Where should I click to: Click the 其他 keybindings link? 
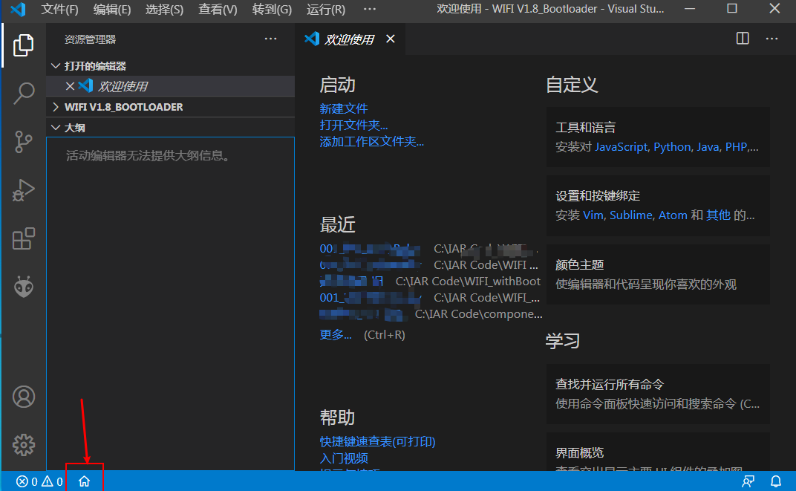tap(718, 215)
